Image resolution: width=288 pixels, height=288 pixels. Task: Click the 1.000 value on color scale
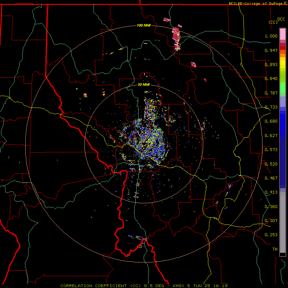271,36
